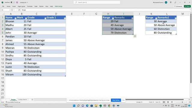This screenshot has height=108, width=192.
Task: Click the diamond premium icon
Action: (171, 2)
